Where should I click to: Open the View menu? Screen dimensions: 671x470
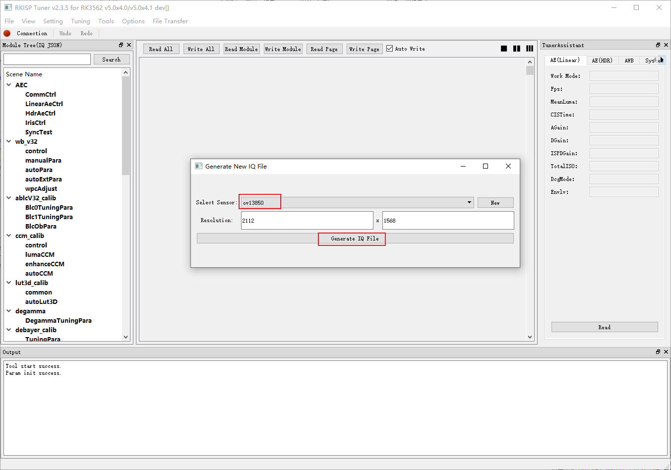[x=28, y=21]
